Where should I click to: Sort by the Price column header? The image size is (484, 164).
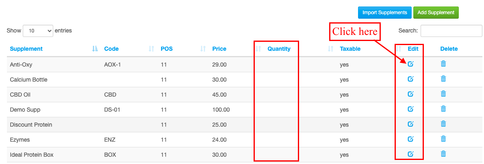tap(219, 49)
